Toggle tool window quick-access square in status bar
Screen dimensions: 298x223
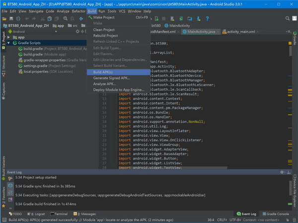(x=4, y=220)
